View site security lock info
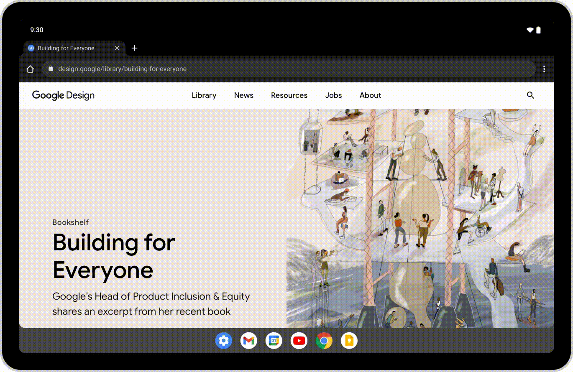 point(51,69)
